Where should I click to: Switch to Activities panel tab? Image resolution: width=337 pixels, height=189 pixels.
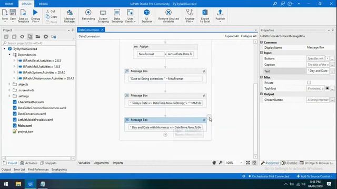coord(28,163)
